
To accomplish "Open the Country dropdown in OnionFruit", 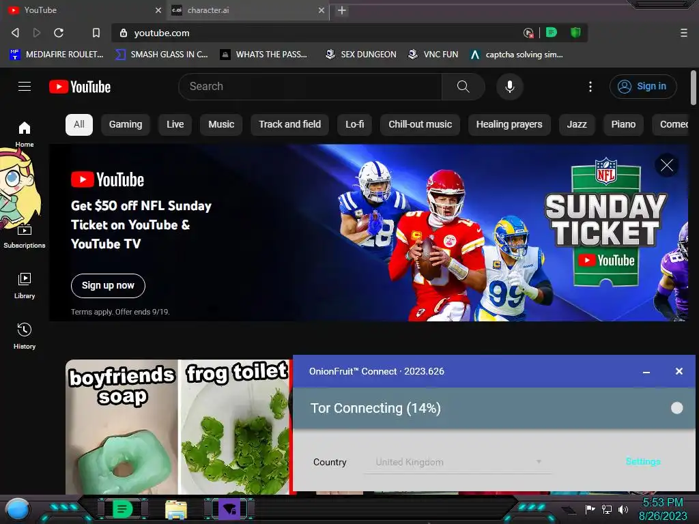I will click(457, 462).
